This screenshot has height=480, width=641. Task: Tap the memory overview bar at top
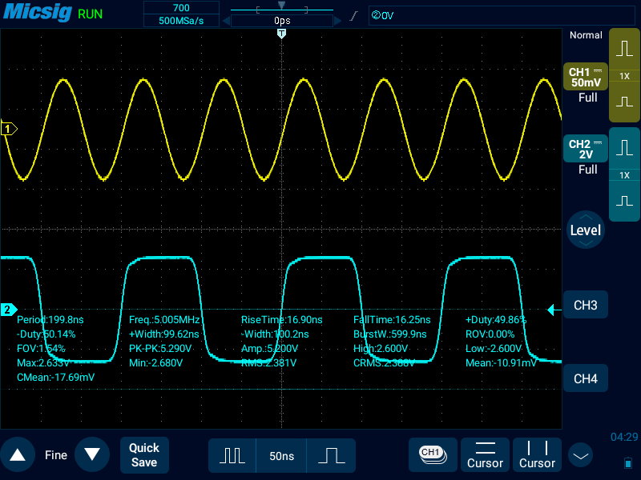point(282,8)
